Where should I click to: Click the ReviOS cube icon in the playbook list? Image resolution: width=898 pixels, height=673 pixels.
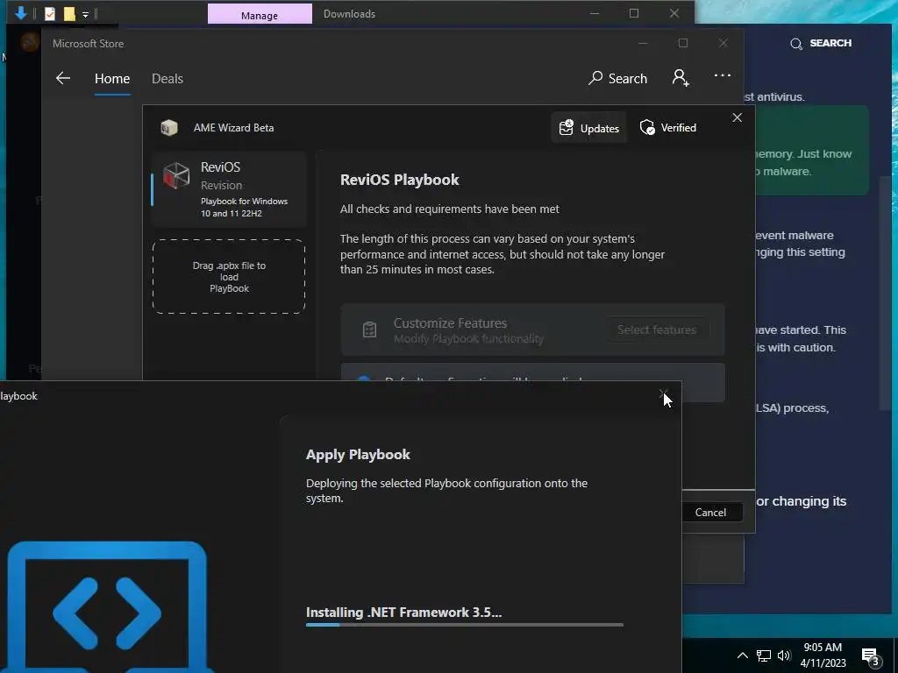(175, 175)
